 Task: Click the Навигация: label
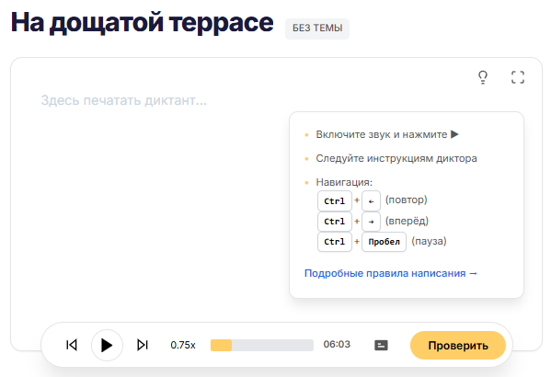(x=344, y=182)
